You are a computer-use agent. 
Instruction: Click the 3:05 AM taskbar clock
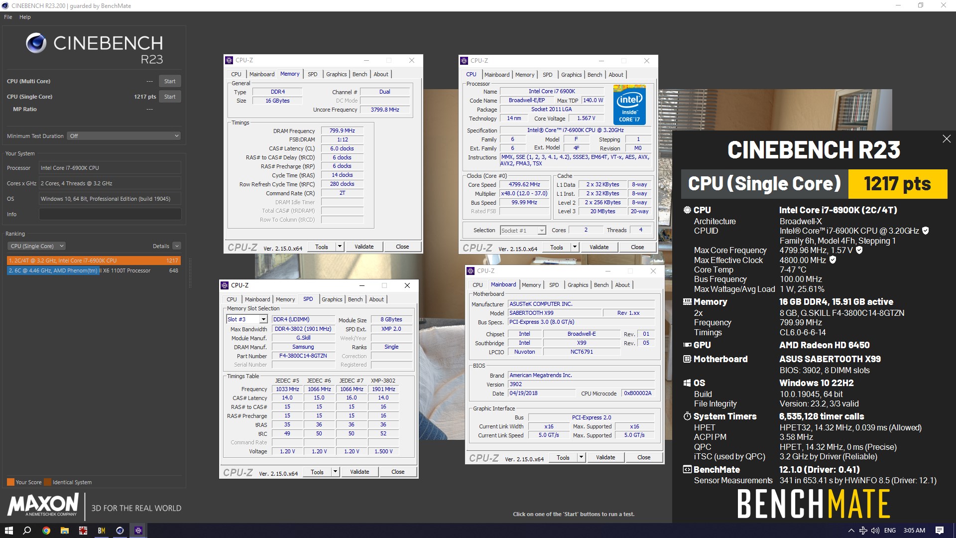coord(914,531)
